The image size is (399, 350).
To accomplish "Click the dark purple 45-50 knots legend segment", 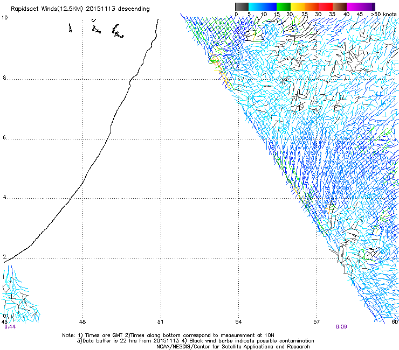I will [x=368, y=6].
